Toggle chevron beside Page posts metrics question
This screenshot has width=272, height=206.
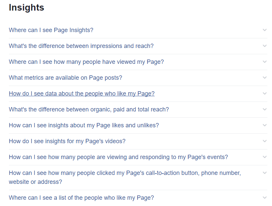pyautogui.click(x=264, y=78)
